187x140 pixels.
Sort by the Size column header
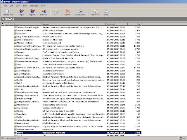coord(134,24)
